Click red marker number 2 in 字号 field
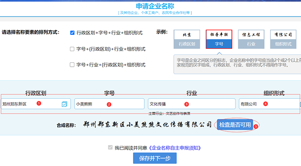 pos(109,104)
